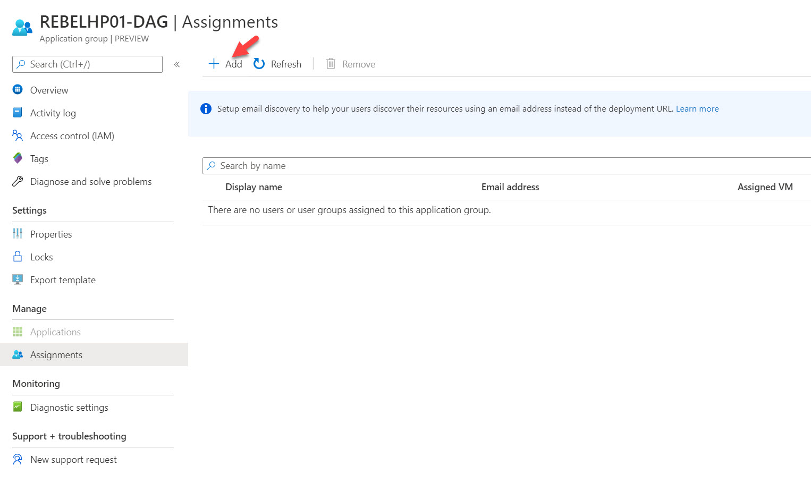Add a new user assignment
The height and width of the screenshot is (499, 811).
point(225,64)
